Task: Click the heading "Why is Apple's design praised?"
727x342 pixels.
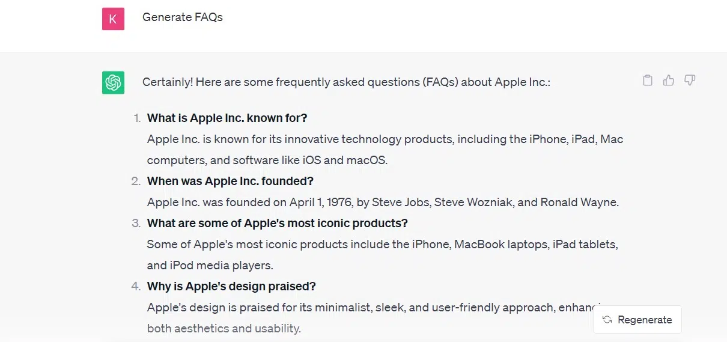Action: [x=231, y=286]
